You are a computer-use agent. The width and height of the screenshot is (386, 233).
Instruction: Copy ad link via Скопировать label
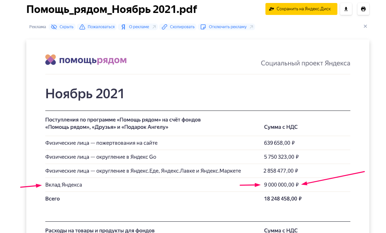pyautogui.click(x=182, y=27)
